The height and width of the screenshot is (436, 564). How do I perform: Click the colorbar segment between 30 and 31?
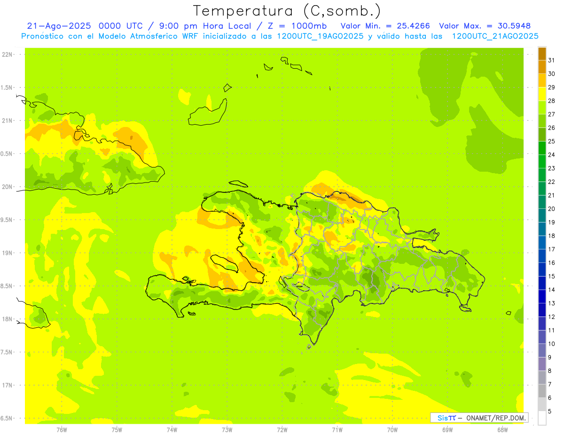(x=542, y=67)
